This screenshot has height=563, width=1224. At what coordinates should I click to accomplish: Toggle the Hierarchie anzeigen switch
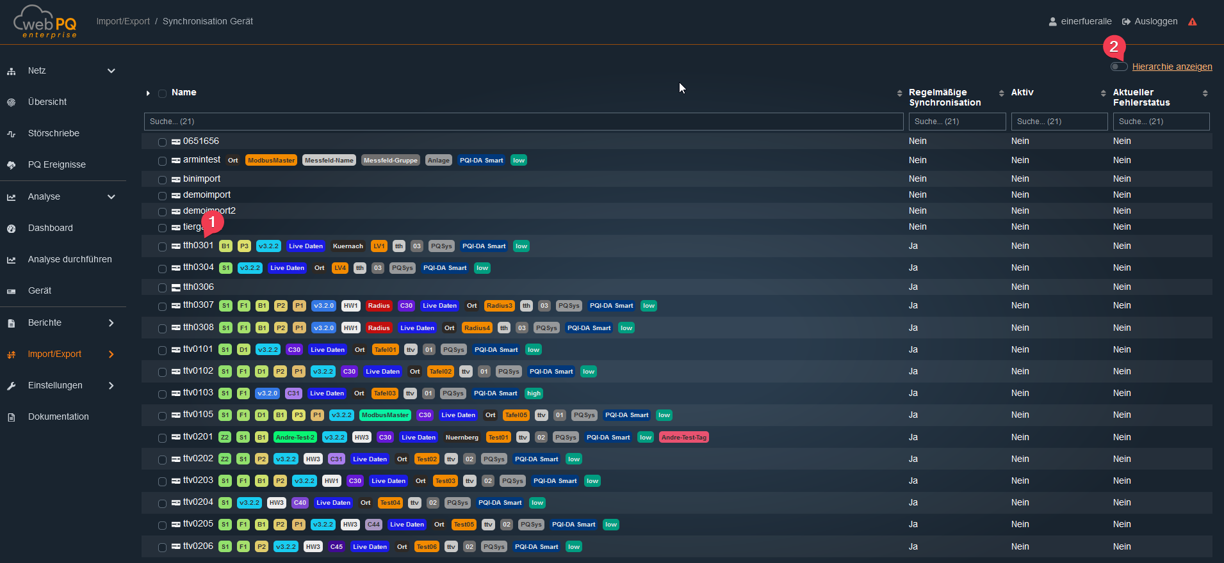pos(1119,67)
